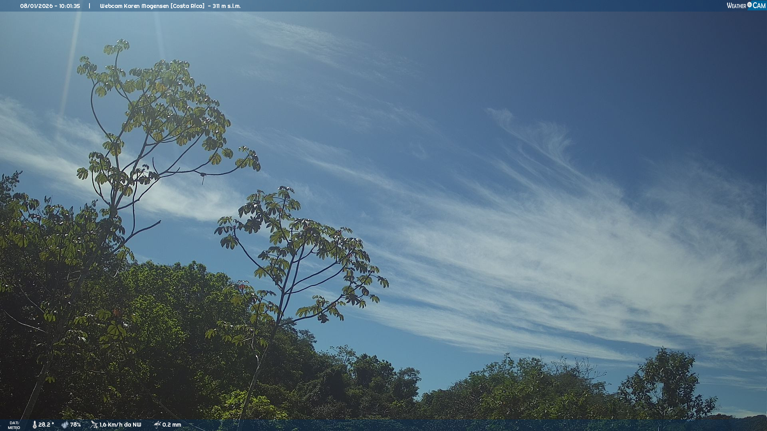The image size is (767, 431).
Task: Click the thermometer temperature icon
Action: click(34, 425)
